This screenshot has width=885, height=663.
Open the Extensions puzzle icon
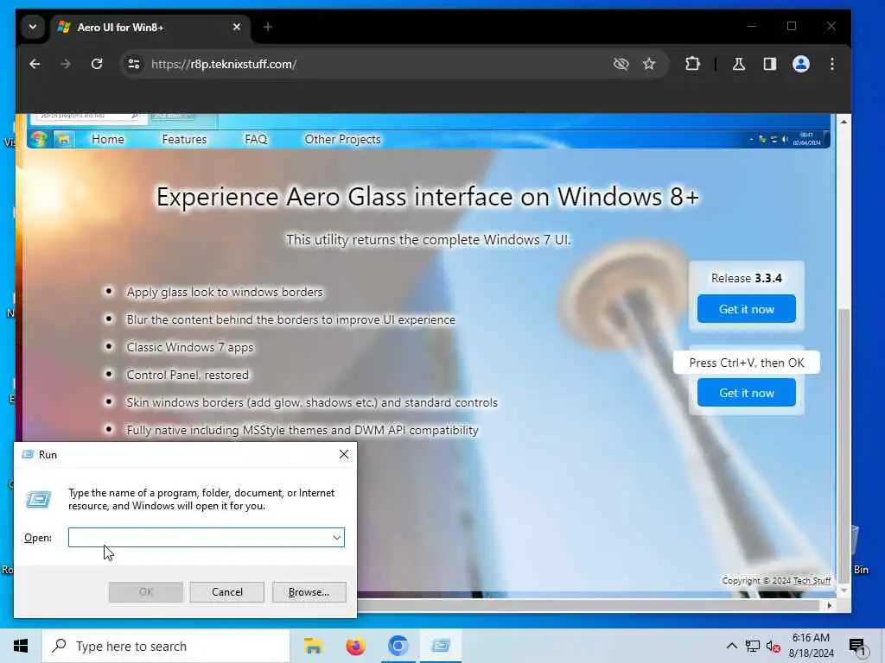pos(692,64)
